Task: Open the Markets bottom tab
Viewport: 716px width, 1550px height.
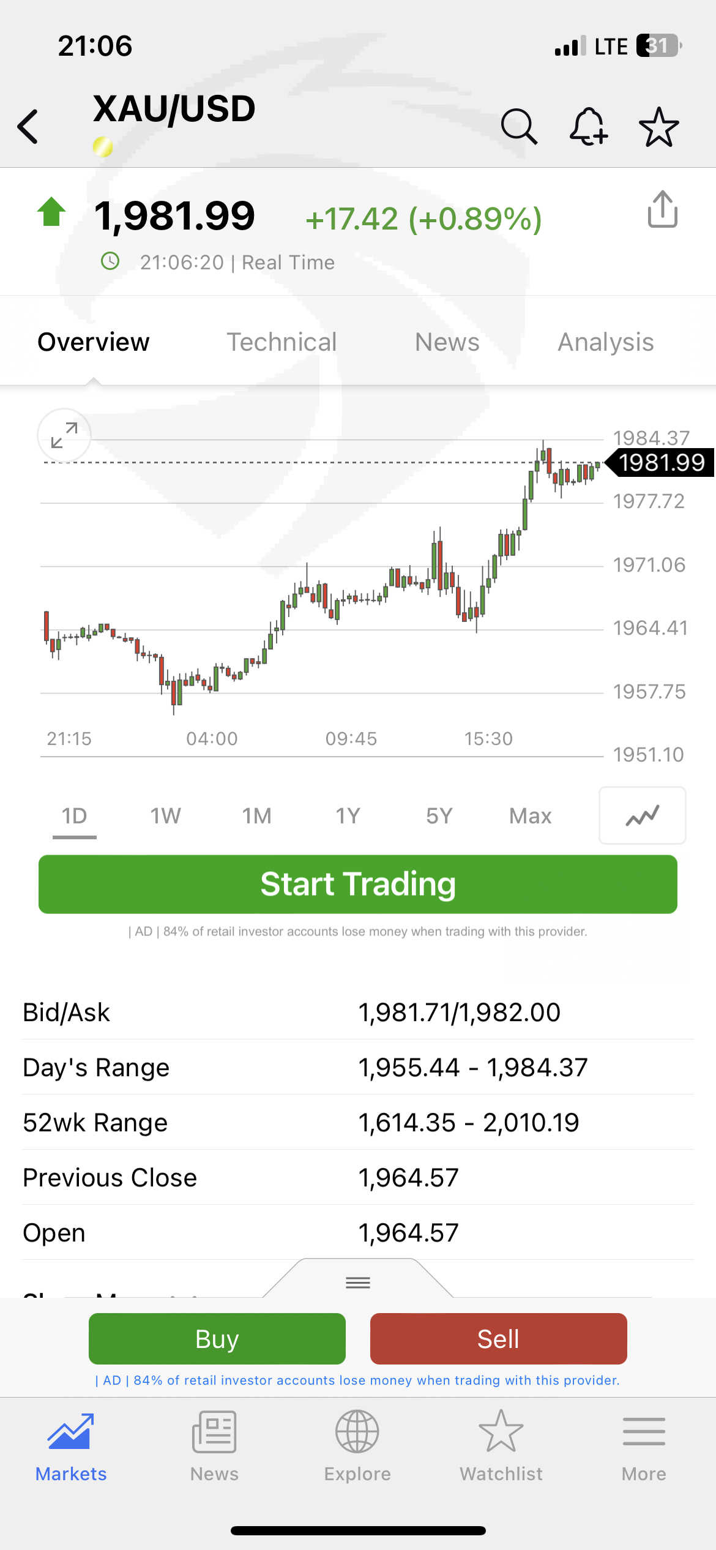Action: coord(71,1446)
